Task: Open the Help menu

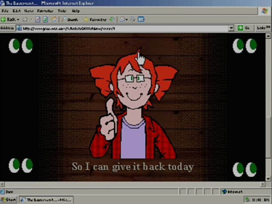Action: click(x=76, y=11)
